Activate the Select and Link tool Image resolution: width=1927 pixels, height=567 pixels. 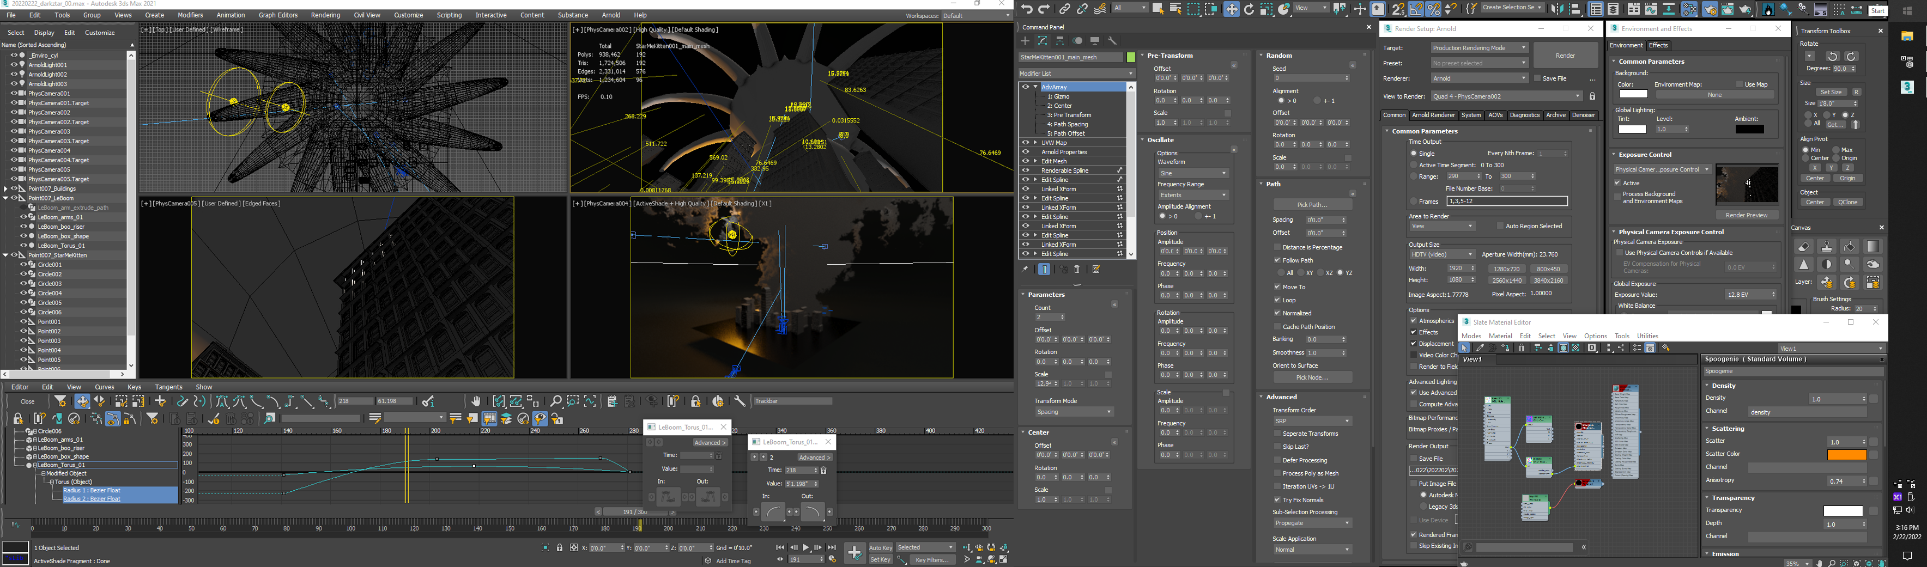[x=1065, y=9]
